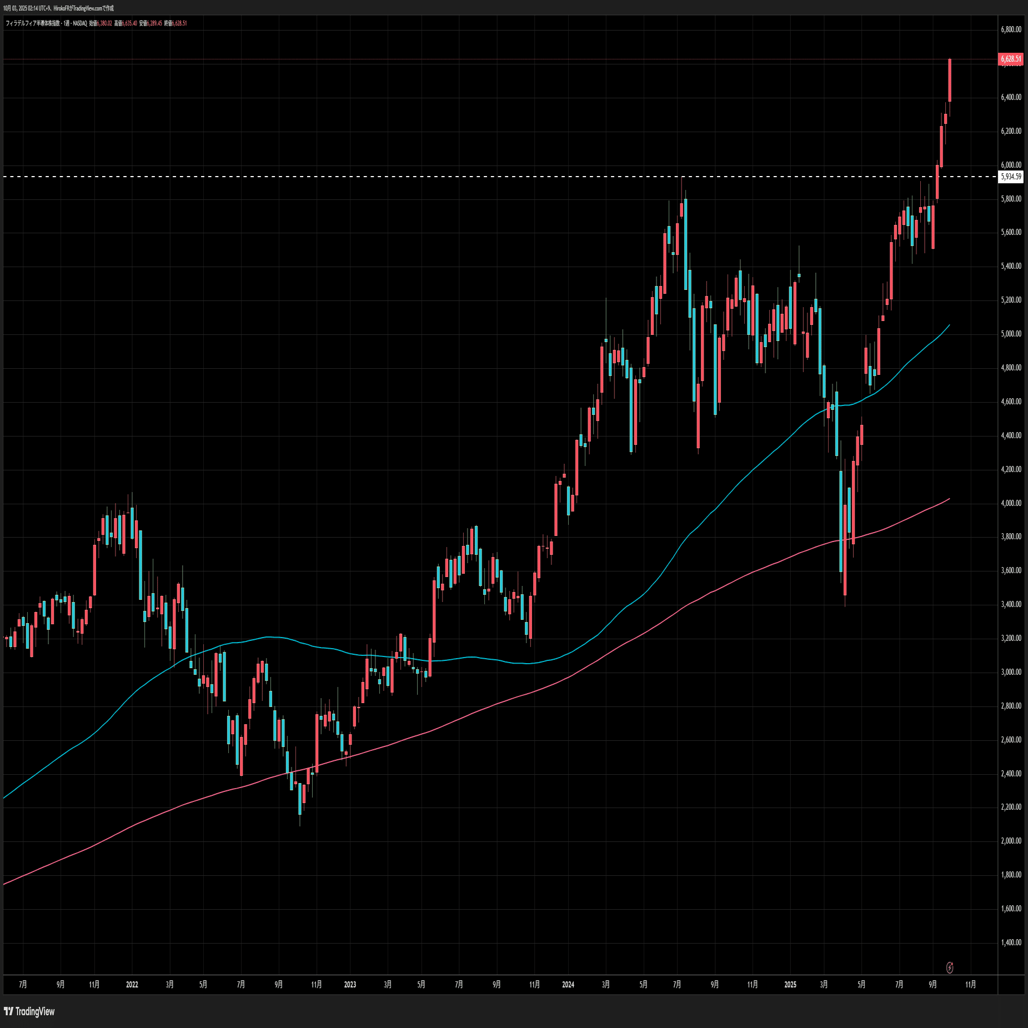
Task: Click the 4,000.00 price scale label
Action: pyautogui.click(x=1011, y=503)
